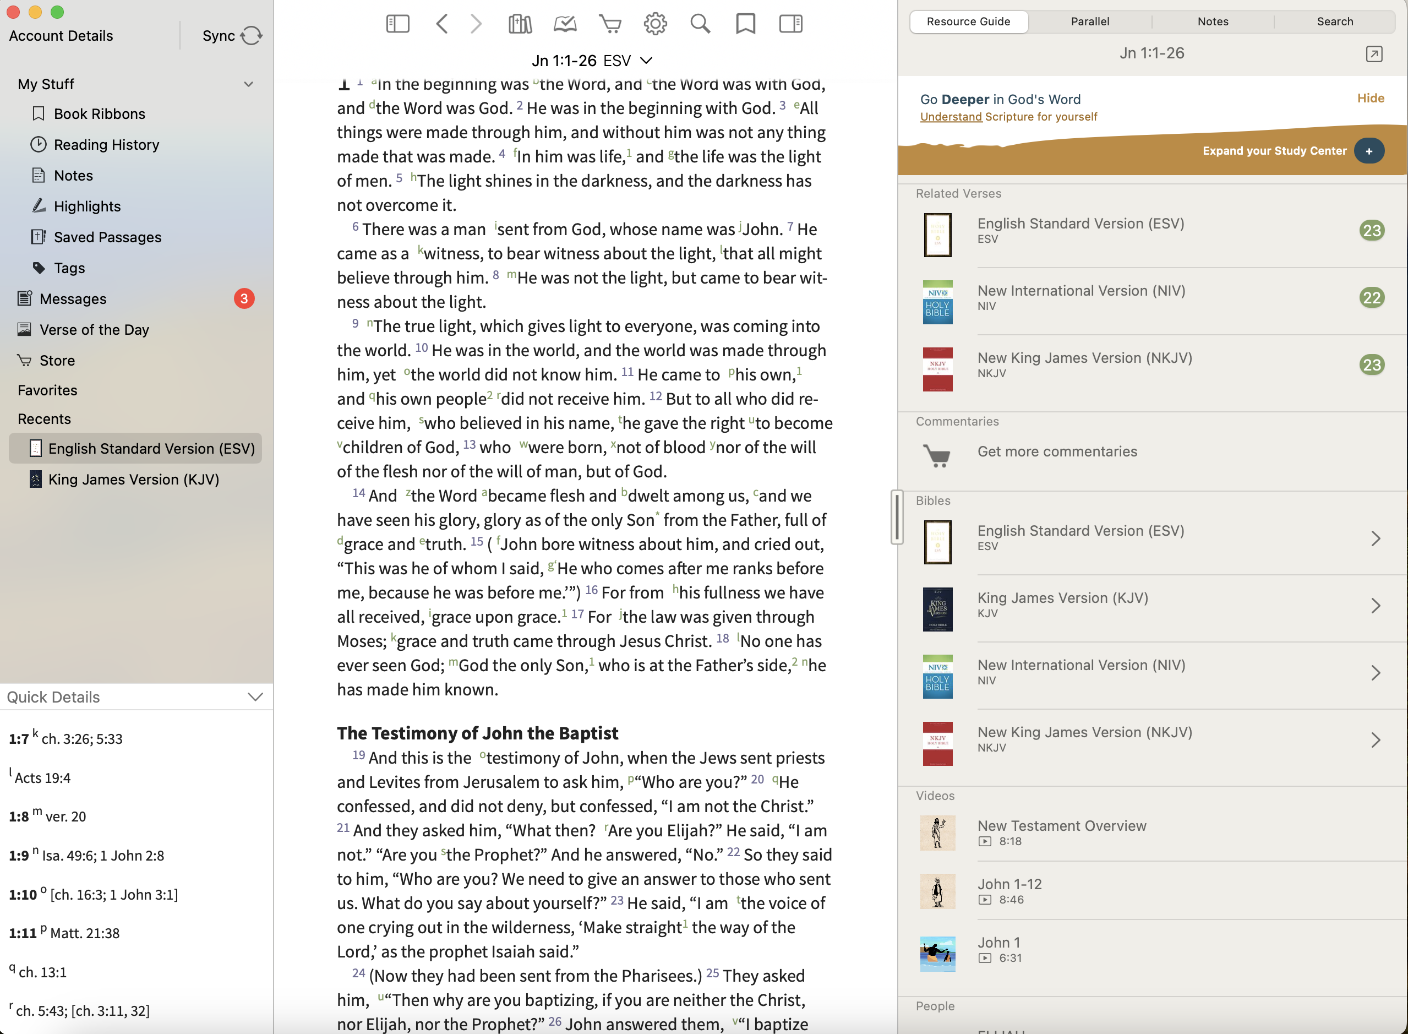
Task: Collapse the Quick Details panel
Action: [x=255, y=696]
